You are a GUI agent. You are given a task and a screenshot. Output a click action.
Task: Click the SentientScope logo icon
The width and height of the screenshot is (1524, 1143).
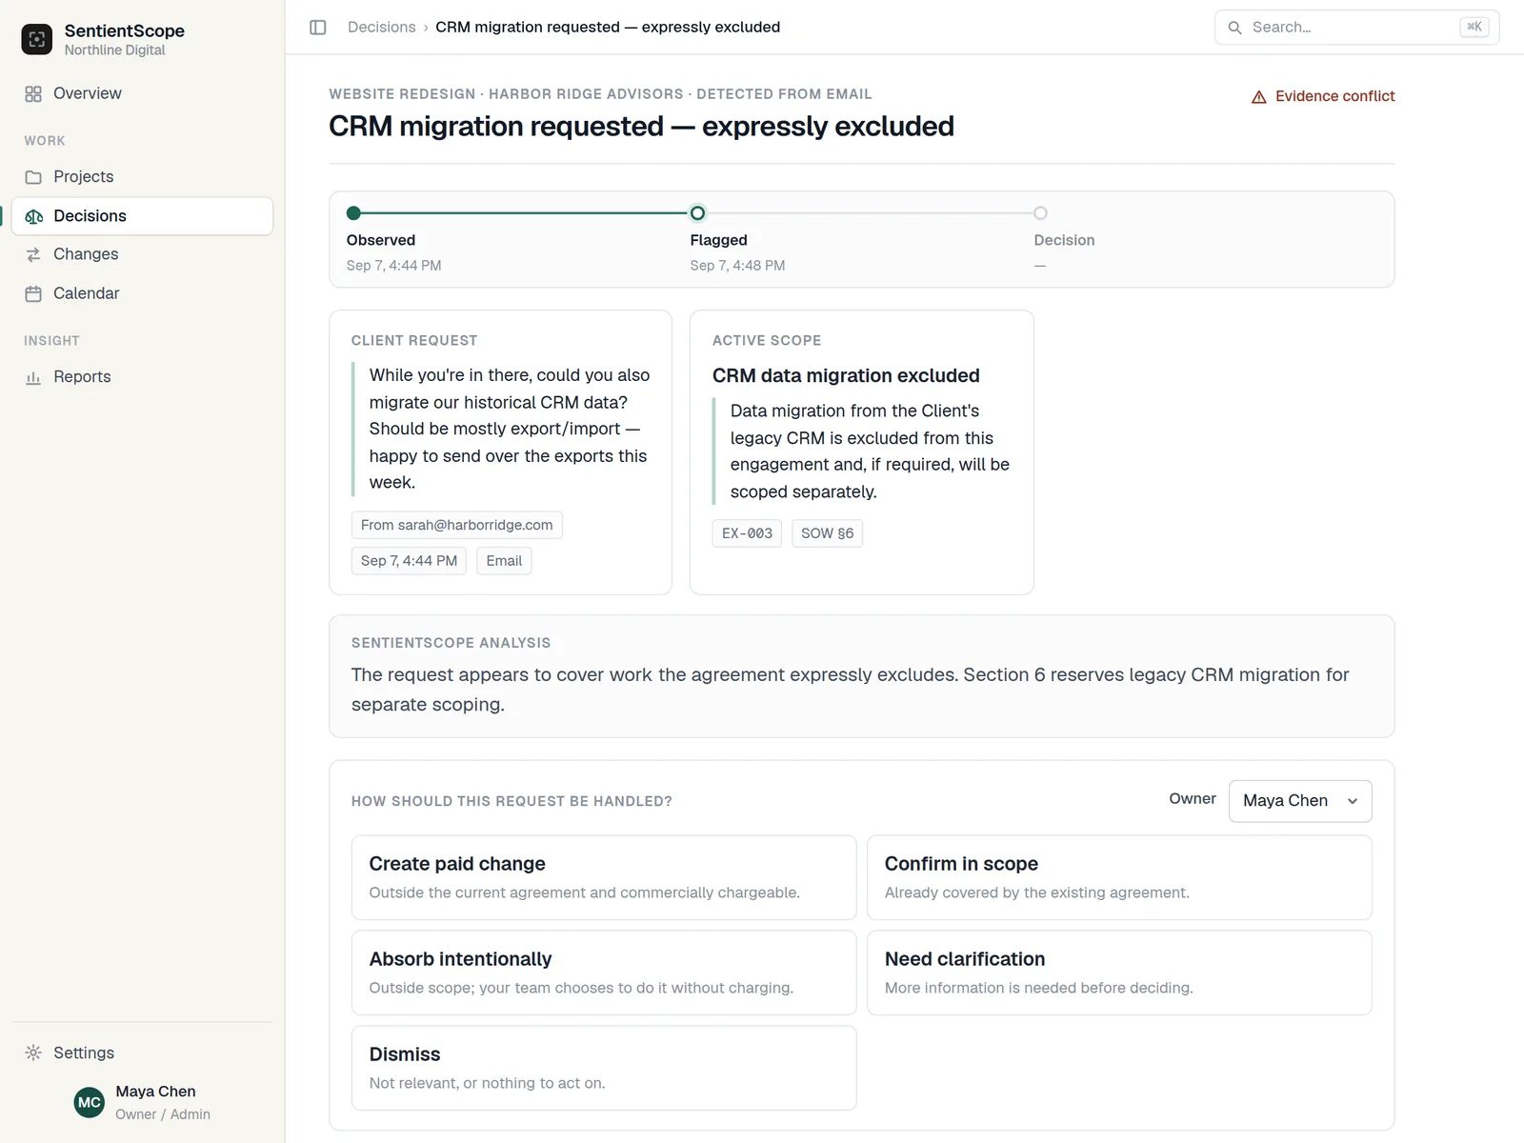(37, 39)
